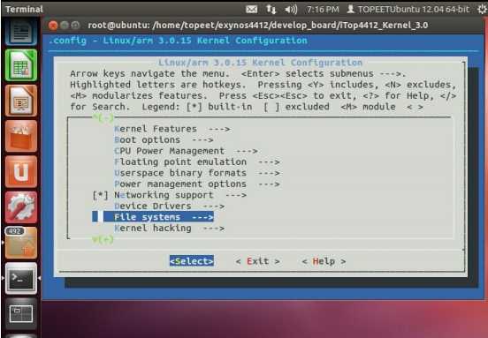
Task: Open Userspace binary formats submenu
Action: pyautogui.click(x=196, y=173)
